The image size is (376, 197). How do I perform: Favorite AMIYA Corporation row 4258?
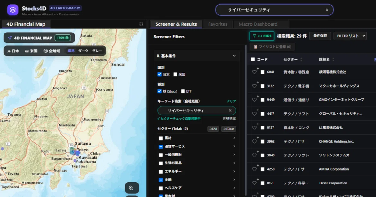coord(255,169)
